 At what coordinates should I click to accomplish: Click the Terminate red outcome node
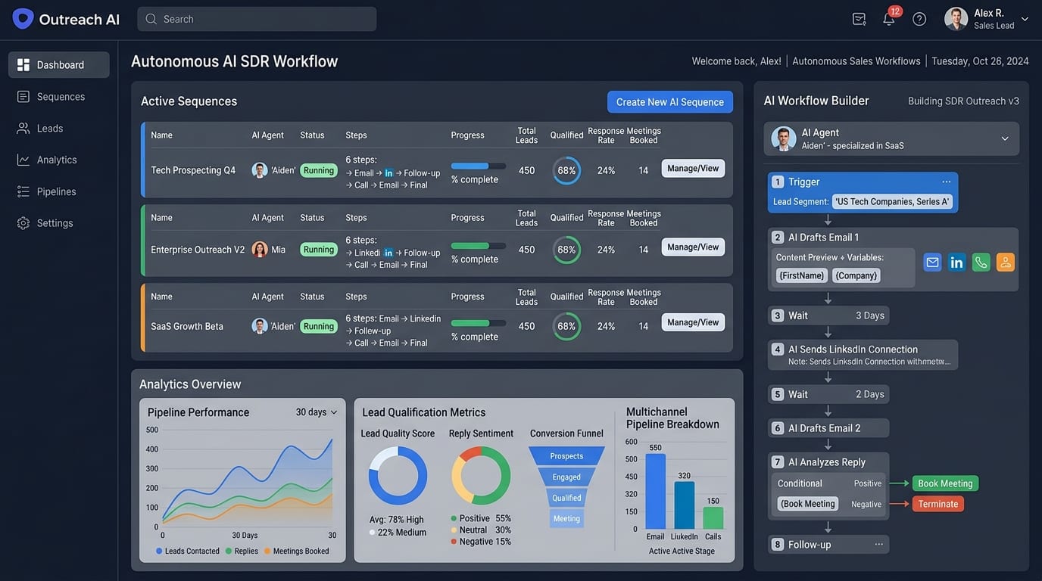point(937,504)
